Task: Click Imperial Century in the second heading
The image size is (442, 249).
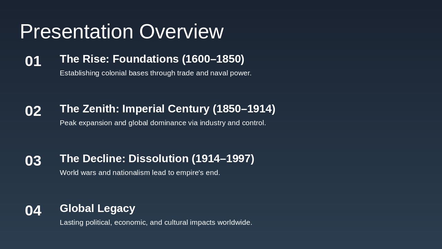Action: tap(166, 109)
